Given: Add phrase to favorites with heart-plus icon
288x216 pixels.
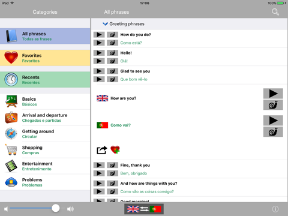Looking at the screenshot, I should point(115,149).
